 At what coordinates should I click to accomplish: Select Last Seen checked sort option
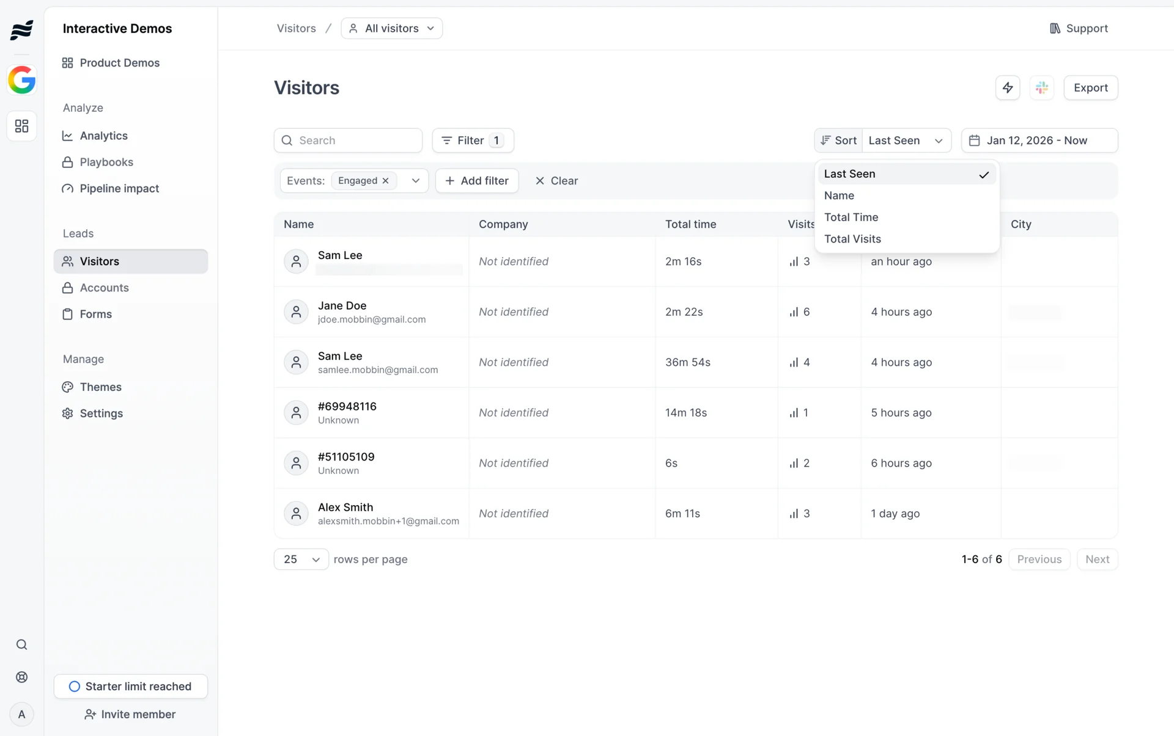point(906,174)
